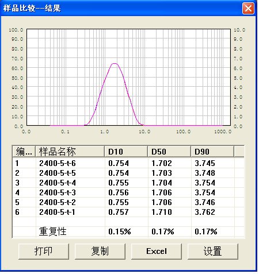Click the 重复性 repeatability row
The height and width of the screenshot is (274, 259).
[x=128, y=231]
